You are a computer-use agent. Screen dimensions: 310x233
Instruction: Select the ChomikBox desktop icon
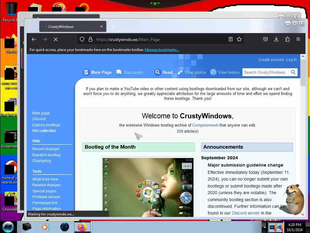pyautogui.click(x=10, y=201)
